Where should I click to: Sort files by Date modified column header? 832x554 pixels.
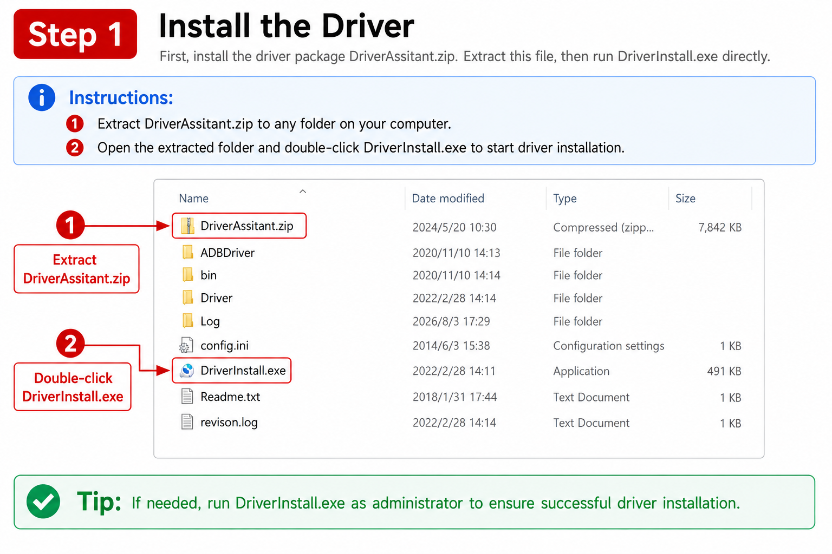[448, 199]
